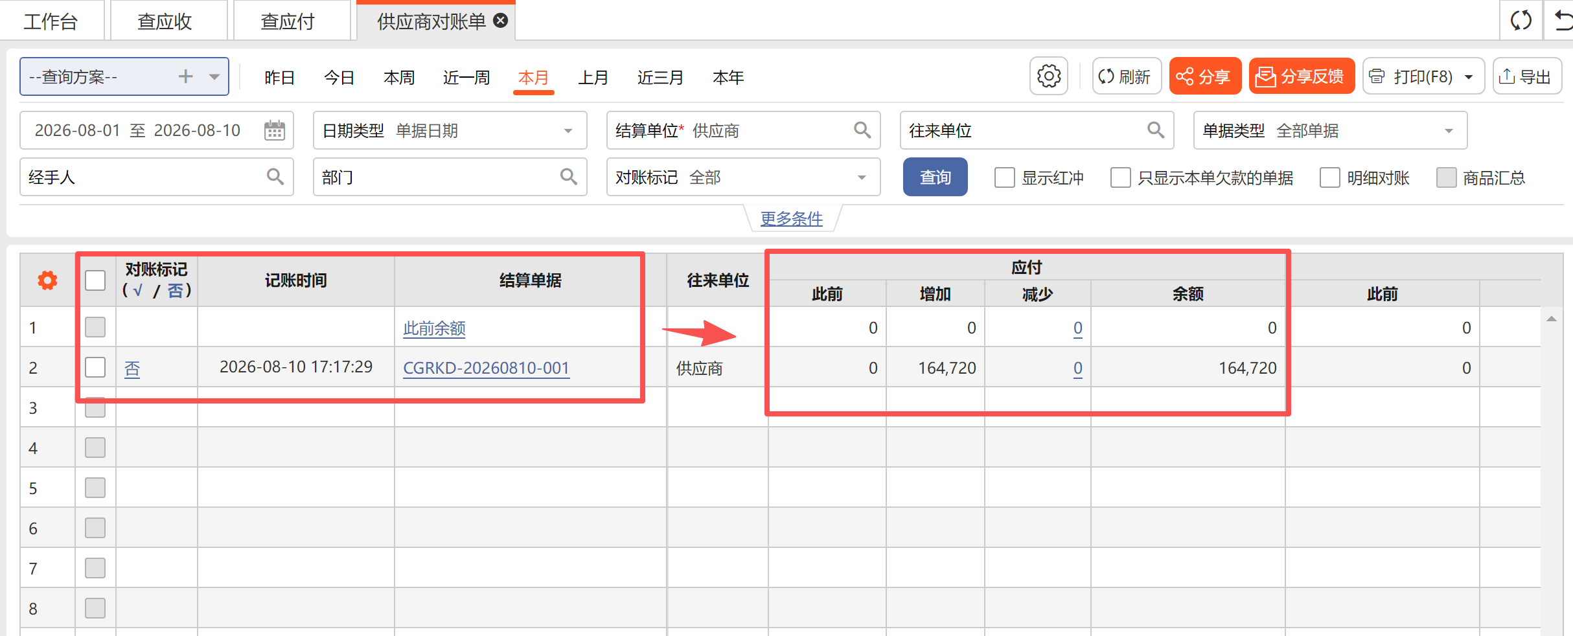This screenshot has width=1573, height=636.
Task: Switch to the 工作台 tab
Action: 51,21
